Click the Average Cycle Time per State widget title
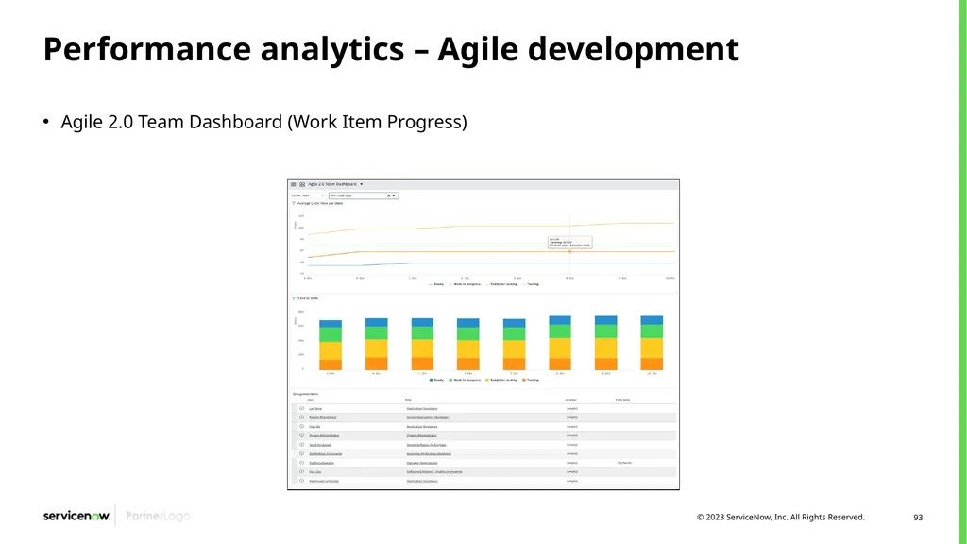The width and height of the screenshot is (967, 544). pos(320,204)
